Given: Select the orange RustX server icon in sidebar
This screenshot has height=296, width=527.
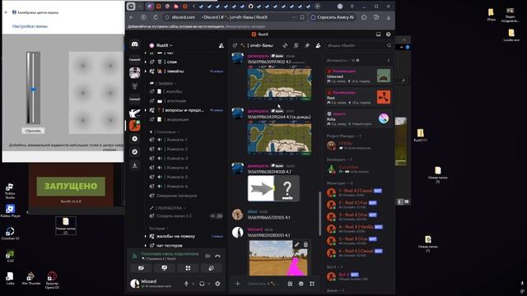Looking at the screenshot, I should click(x=135, y=126).
